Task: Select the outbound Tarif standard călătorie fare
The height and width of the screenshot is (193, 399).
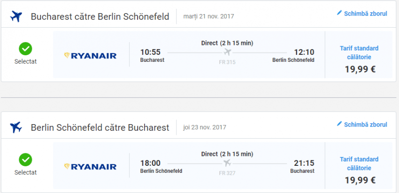Action: 359,52
